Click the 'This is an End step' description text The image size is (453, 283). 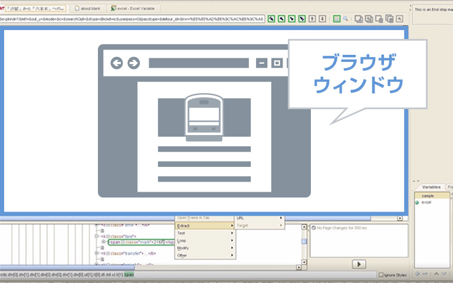pos(434,9)
